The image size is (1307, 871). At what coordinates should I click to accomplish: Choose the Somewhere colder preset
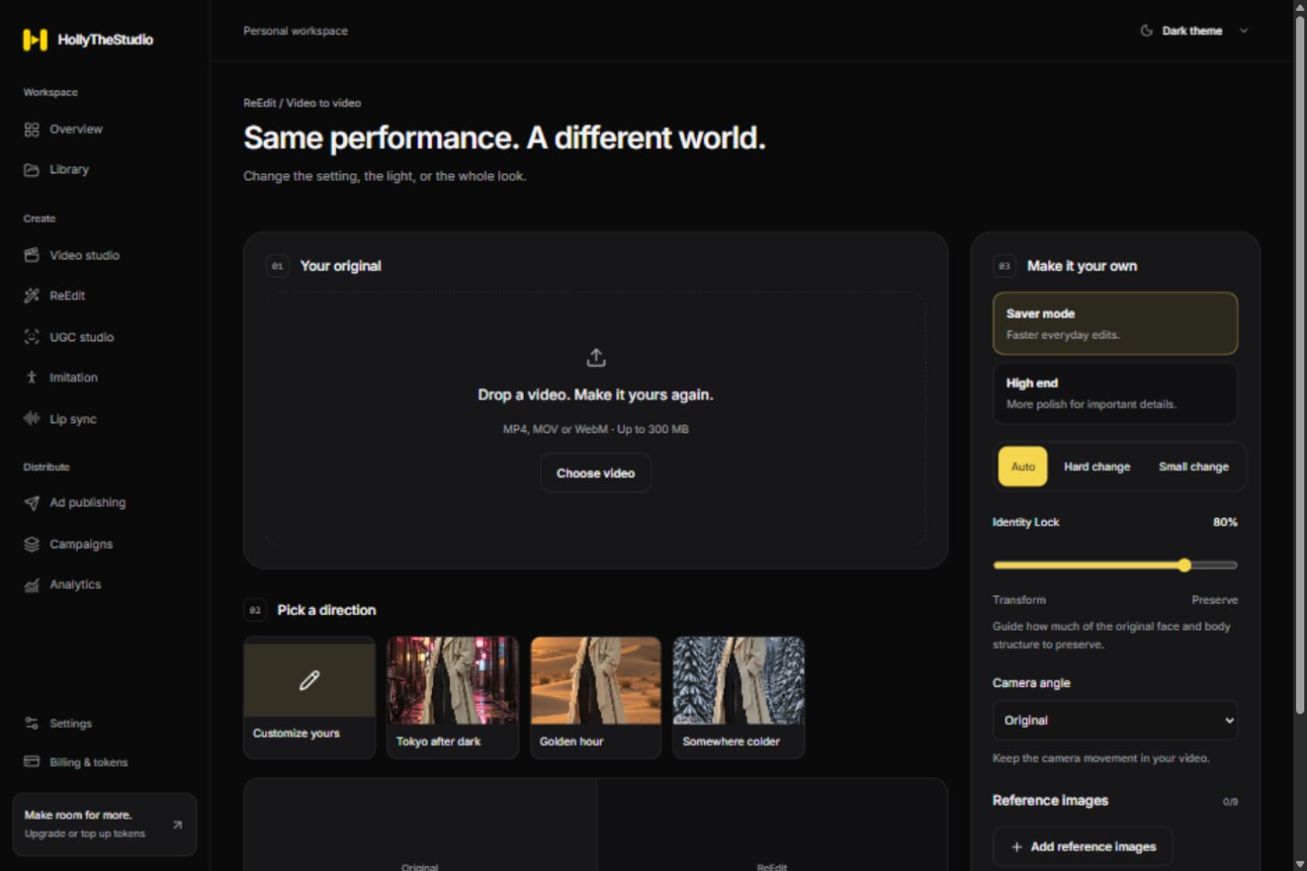[738, 698]
